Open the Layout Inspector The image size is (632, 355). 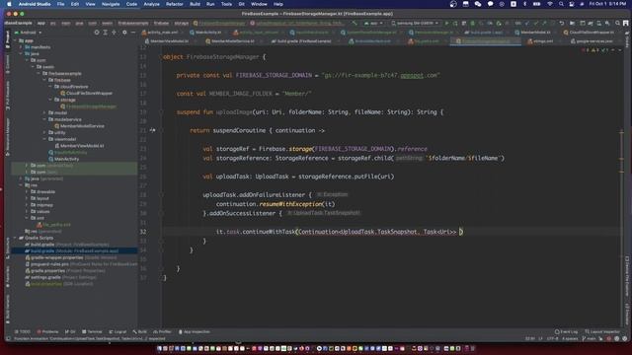[x=602, y=332]
